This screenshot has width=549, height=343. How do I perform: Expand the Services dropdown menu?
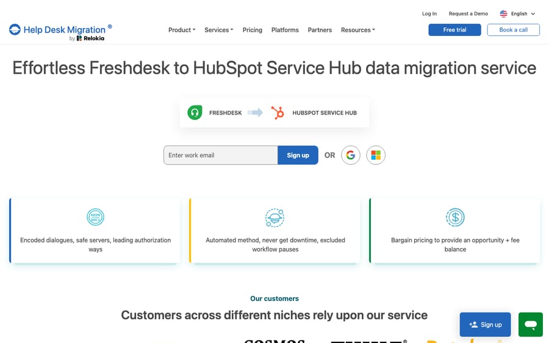tap(219, 30)
